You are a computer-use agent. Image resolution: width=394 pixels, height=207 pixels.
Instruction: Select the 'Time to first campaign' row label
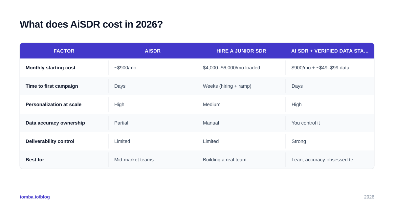click(52, 86)
